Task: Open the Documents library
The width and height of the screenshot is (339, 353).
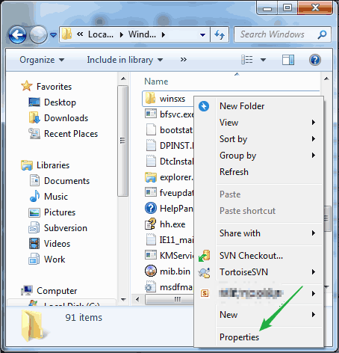Action: click(59, 181)
